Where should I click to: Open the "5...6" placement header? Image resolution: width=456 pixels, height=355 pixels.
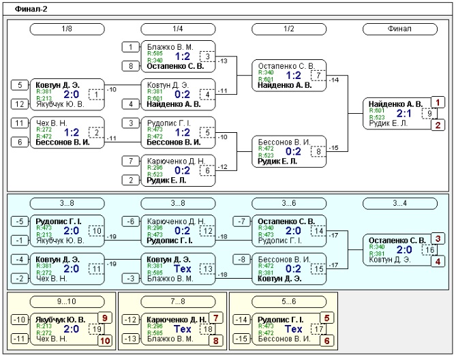289,301
